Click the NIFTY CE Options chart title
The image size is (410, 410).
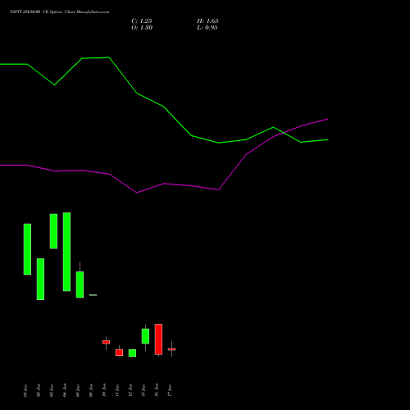(x=60, y=11)
